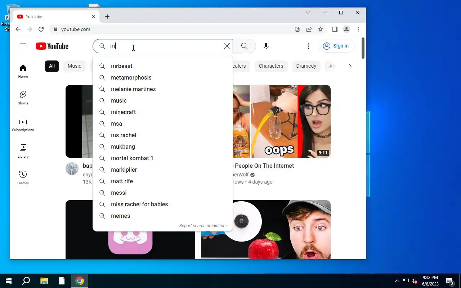Start voice search with the microphone
Screen dimensions: 461x288
click(266, 46)
